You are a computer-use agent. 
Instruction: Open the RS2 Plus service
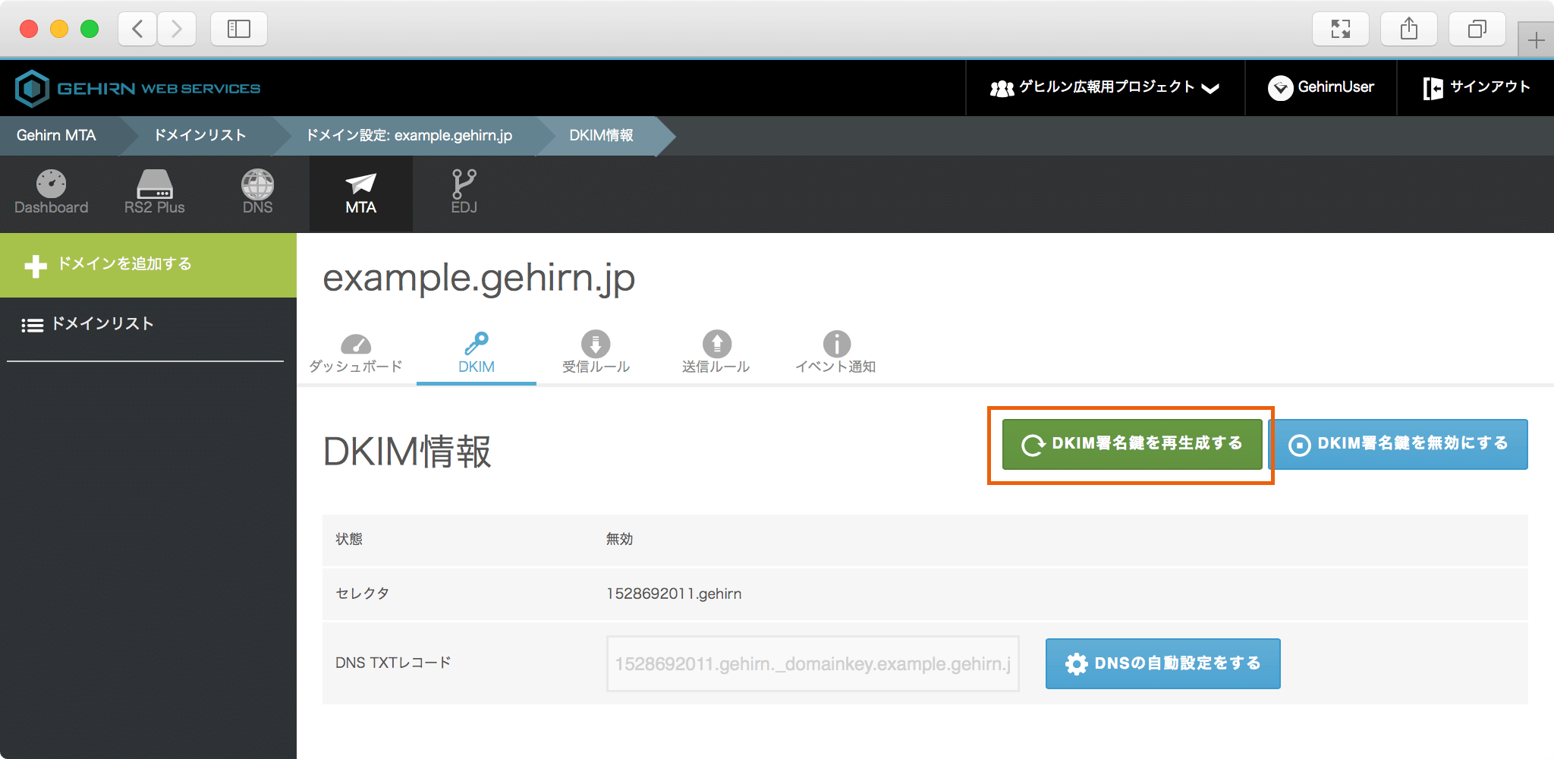coord(155,193)
